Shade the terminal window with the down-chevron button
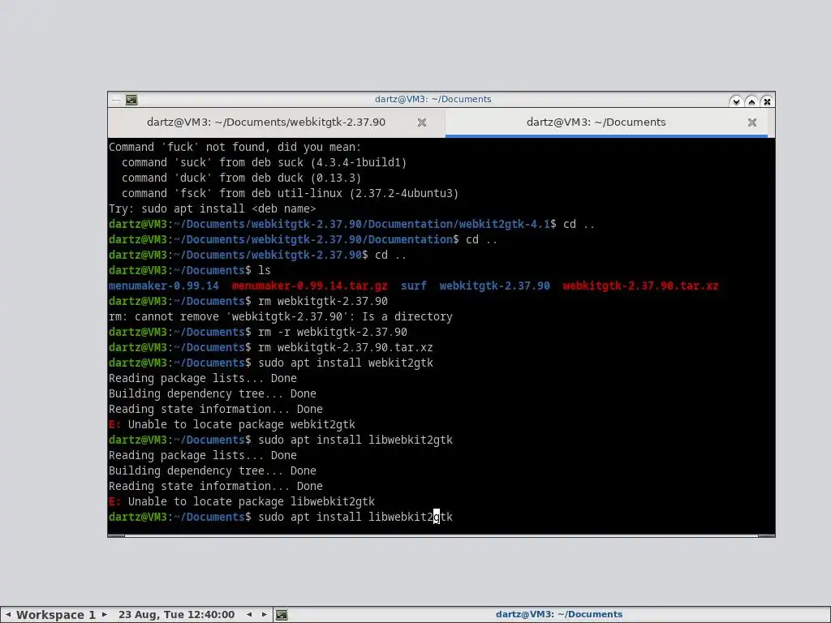This screenshot has height=623, width=831. tap(735, 101)
